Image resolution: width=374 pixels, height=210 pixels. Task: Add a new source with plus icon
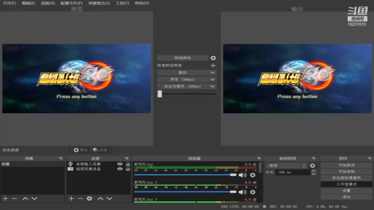(71, 198)
